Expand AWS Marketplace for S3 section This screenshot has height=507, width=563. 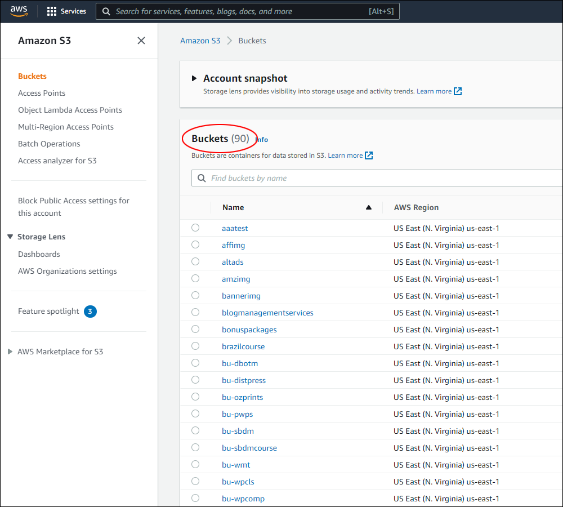[x=10, y=352]
